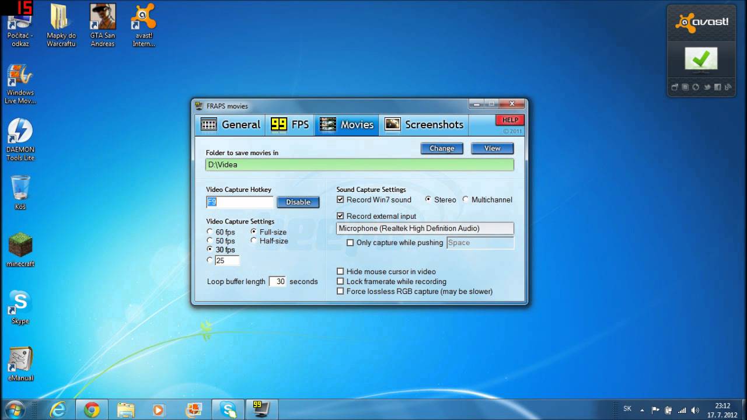Open Windows Media Player from taskbar
The height and width of the screenshot is (420, 747).
click(159, 410)
